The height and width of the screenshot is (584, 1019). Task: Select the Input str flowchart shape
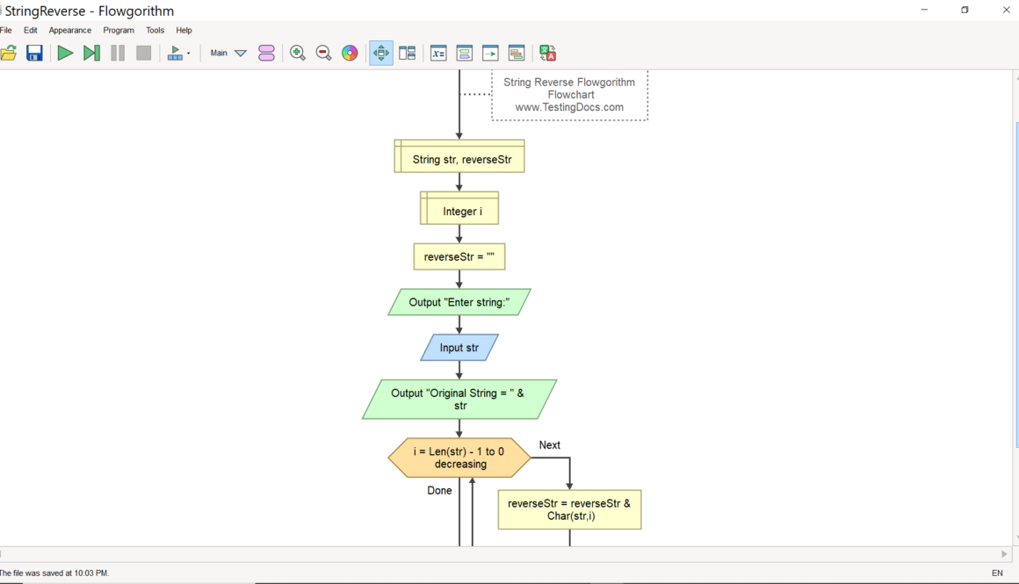click(459, 348)
